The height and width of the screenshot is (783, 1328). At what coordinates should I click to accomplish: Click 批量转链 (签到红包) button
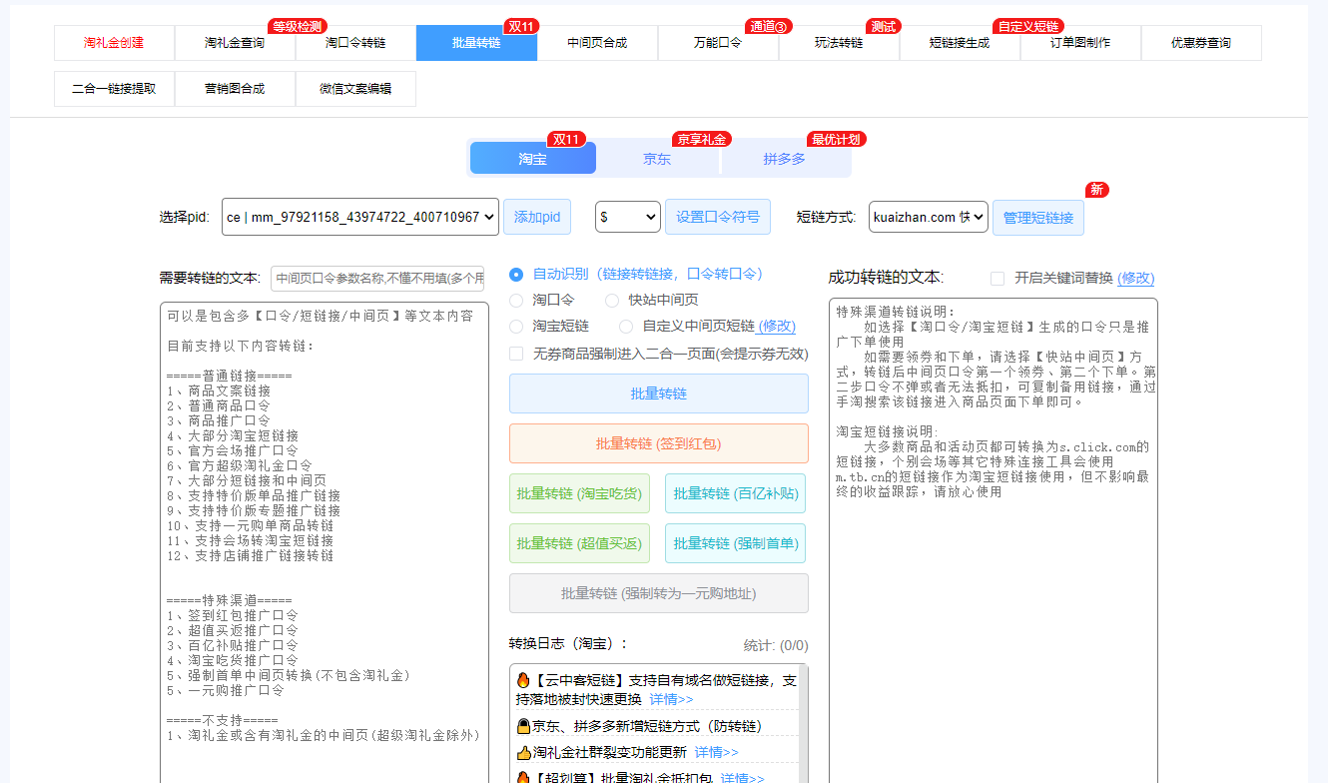coord(659,443)
